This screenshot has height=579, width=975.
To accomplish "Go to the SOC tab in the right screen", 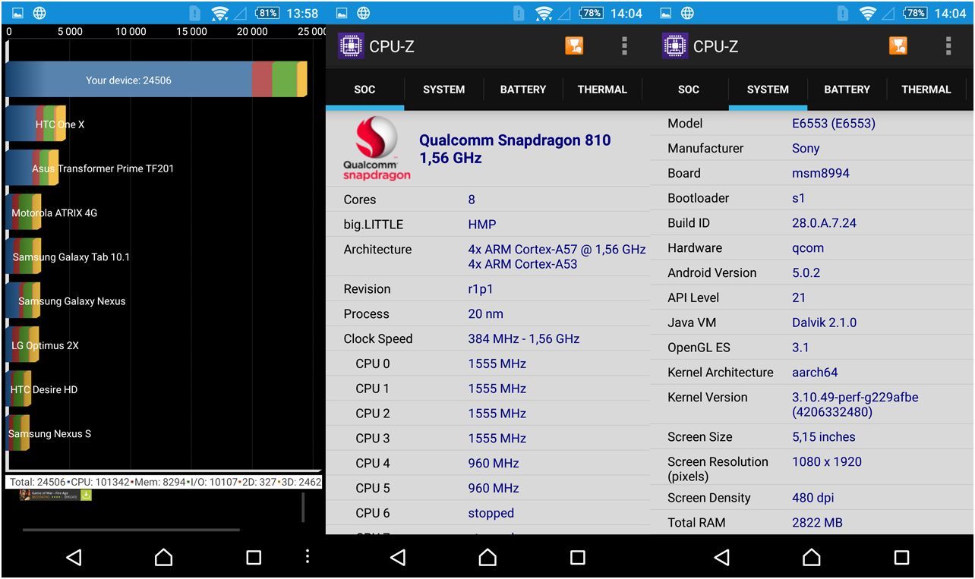I will click(x=688, y=90).
